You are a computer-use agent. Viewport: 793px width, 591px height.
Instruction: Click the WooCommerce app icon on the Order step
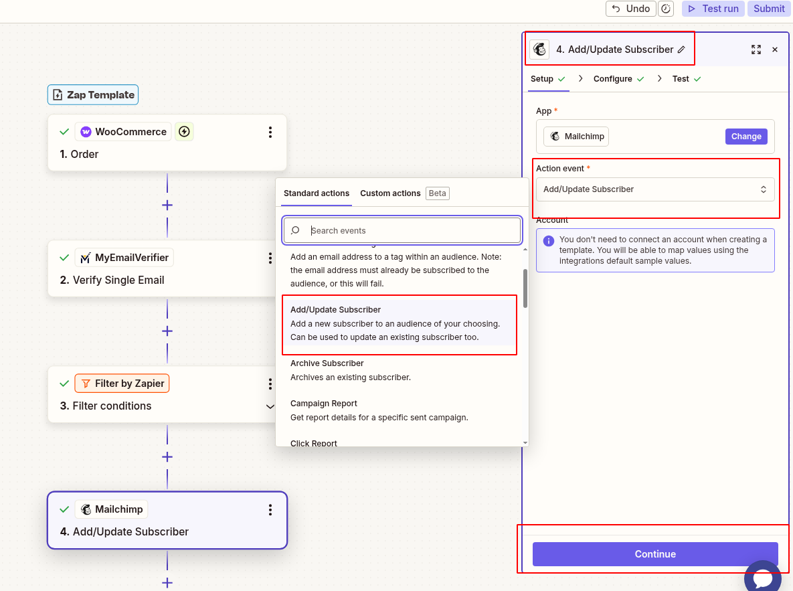point(85,132)
